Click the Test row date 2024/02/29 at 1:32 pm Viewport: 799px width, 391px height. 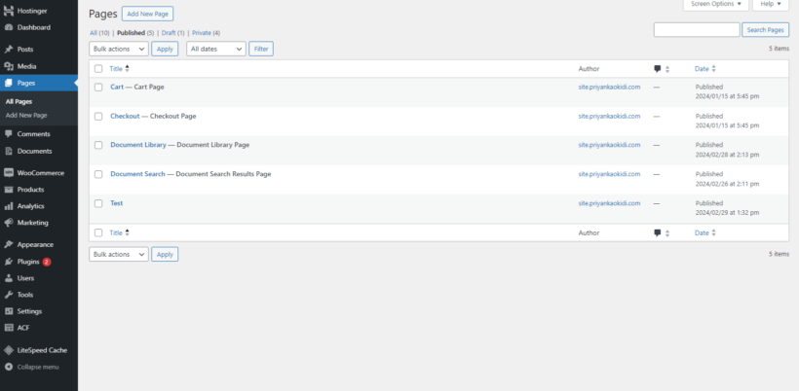(x=727, y=213)
